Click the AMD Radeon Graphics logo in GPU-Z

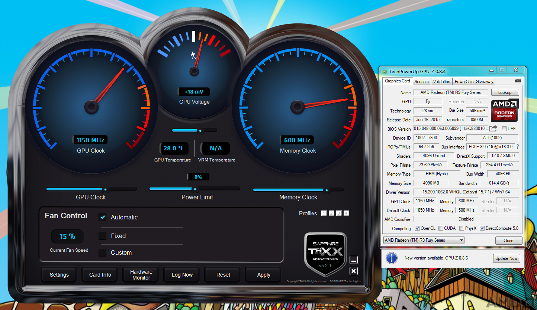[x=505, y=110]
